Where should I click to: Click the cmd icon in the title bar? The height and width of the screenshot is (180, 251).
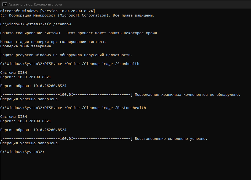pos(4,4)
